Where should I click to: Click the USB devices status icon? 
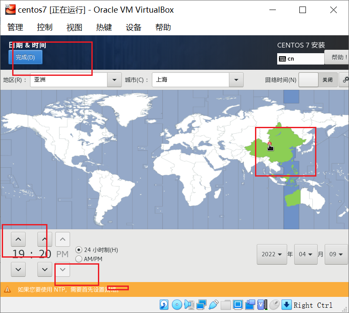pos(214,305)
